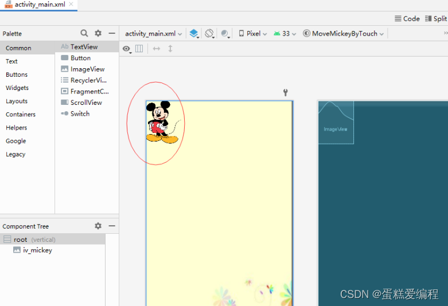Screen dimensions: 448x306
Task: Select the Buttons palette category
Action: (x=27, y=74)
